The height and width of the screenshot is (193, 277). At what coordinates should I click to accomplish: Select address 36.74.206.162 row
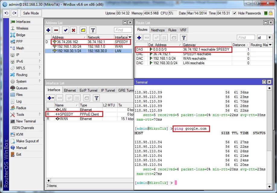point(88,42)
